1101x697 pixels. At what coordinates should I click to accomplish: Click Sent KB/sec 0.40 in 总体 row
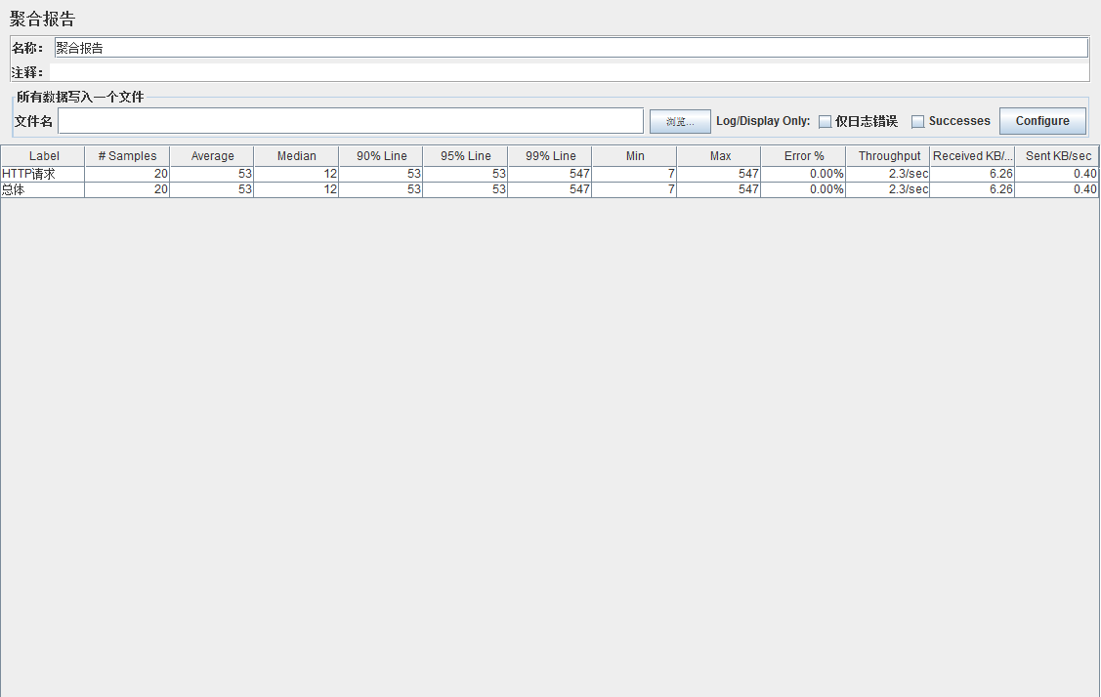click(1057, 189)
